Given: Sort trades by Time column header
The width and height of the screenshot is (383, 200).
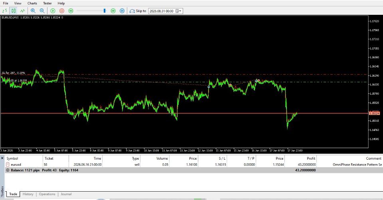Looking at the screenshot, I should tap(85, 158).
